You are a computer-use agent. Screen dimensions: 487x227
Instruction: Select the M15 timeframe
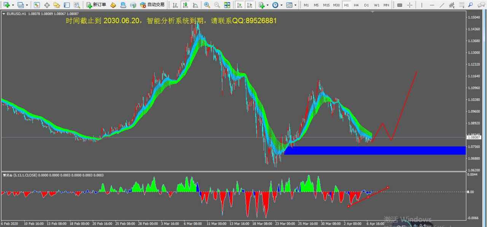pos(326,5)
